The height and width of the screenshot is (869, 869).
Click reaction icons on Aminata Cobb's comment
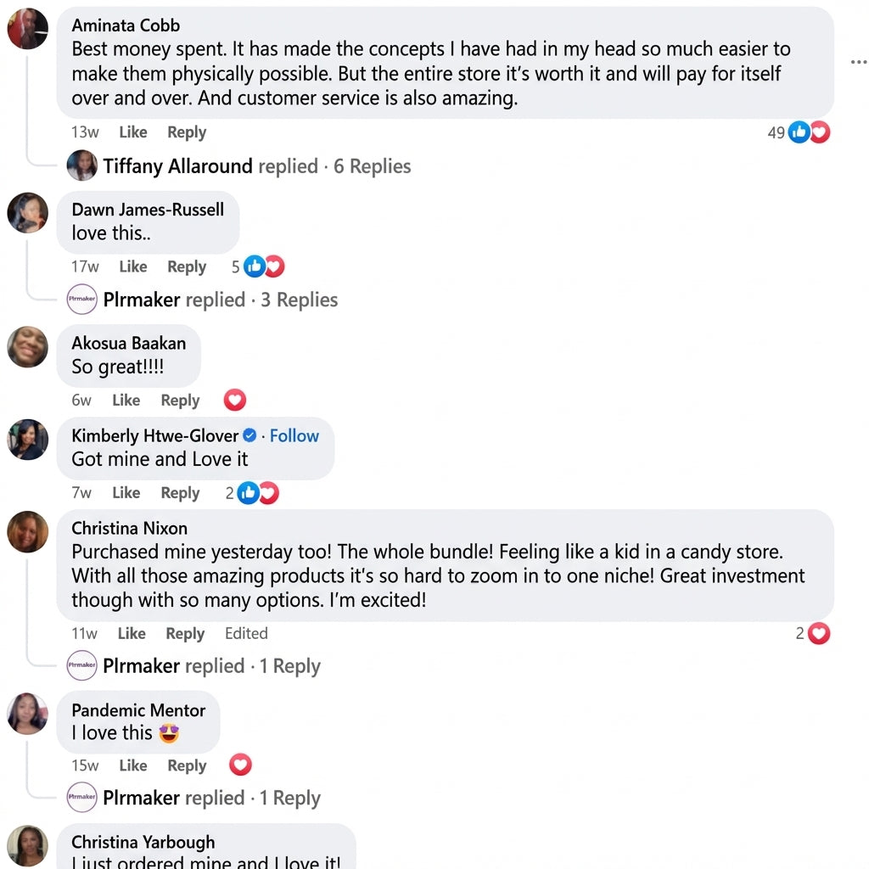click(x=808, y=132)
